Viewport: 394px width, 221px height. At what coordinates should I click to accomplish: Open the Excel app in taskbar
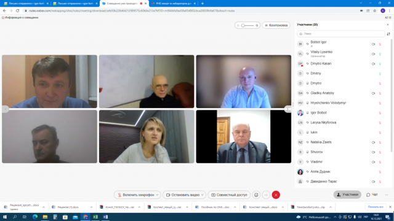tap(95, 217)
